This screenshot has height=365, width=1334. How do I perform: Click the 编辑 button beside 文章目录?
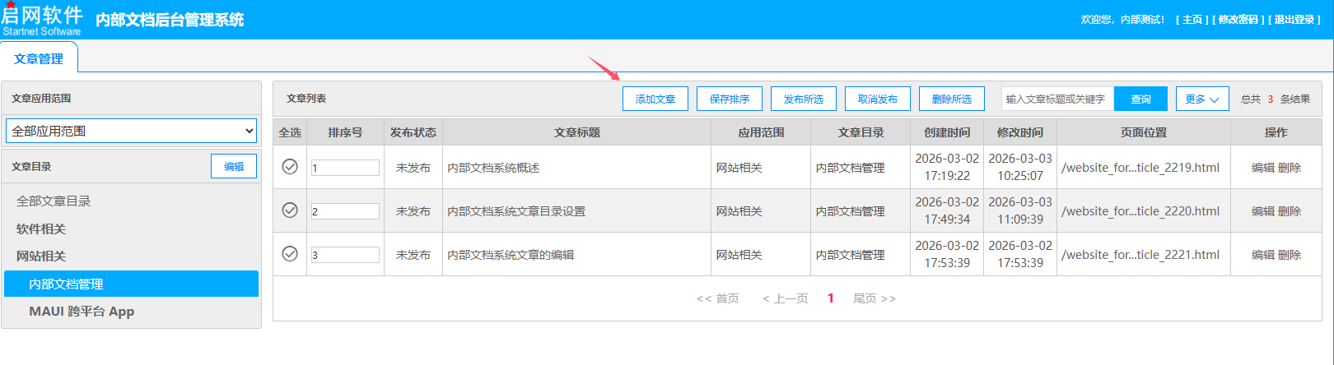point(234,166)
